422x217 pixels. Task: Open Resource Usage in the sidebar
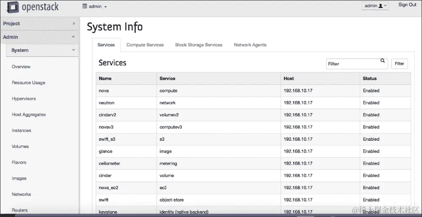tap(28, 83)
